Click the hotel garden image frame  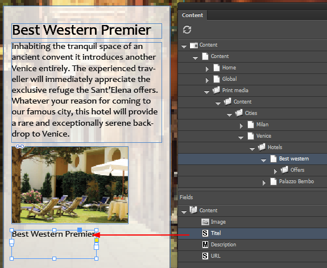[x=70, y=185]
